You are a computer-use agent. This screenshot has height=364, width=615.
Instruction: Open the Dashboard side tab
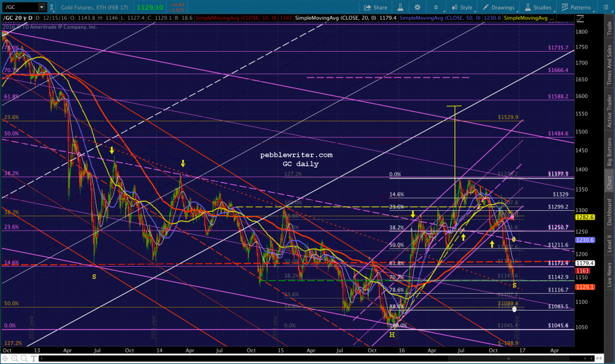pyautogui.click(x=609, y=212)
